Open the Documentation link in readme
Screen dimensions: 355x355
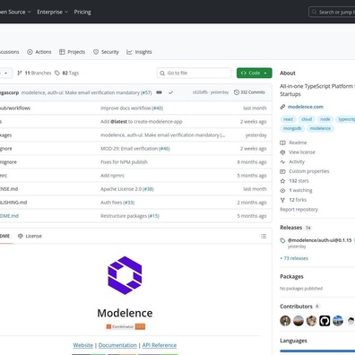coord(117,345)
